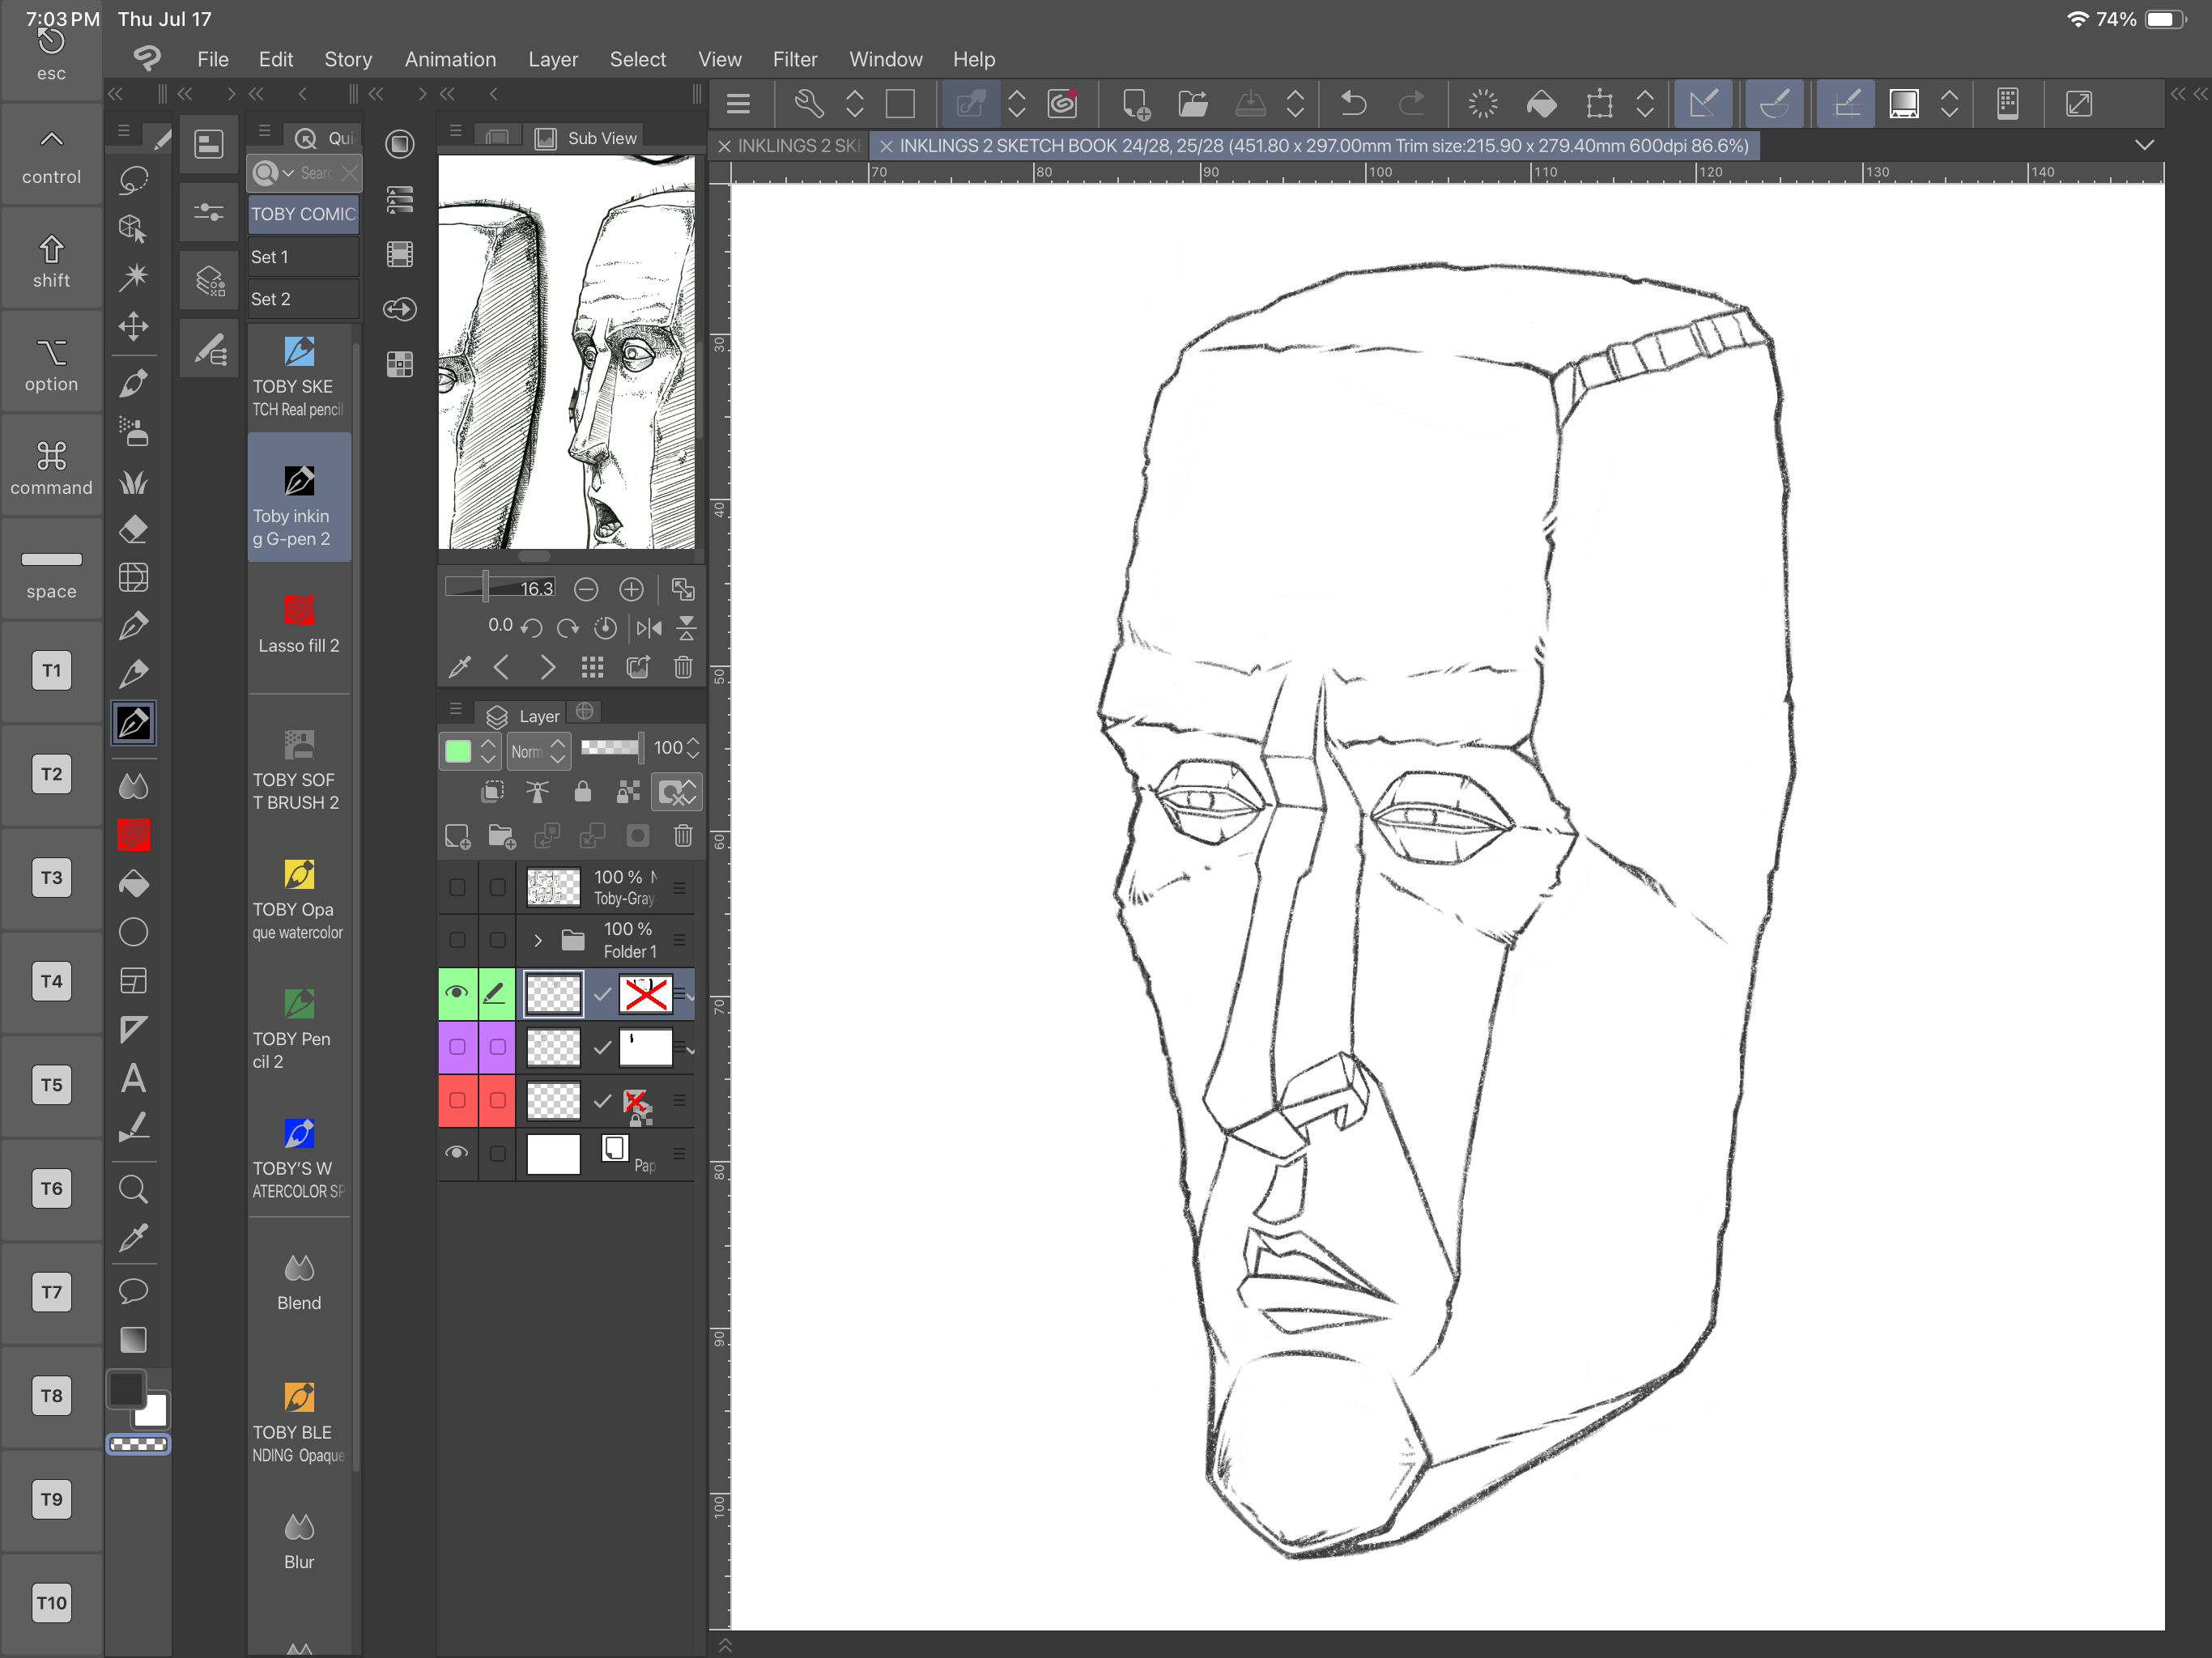
Task: Select the Auto select magic wand tool
Action: point(133,277)
